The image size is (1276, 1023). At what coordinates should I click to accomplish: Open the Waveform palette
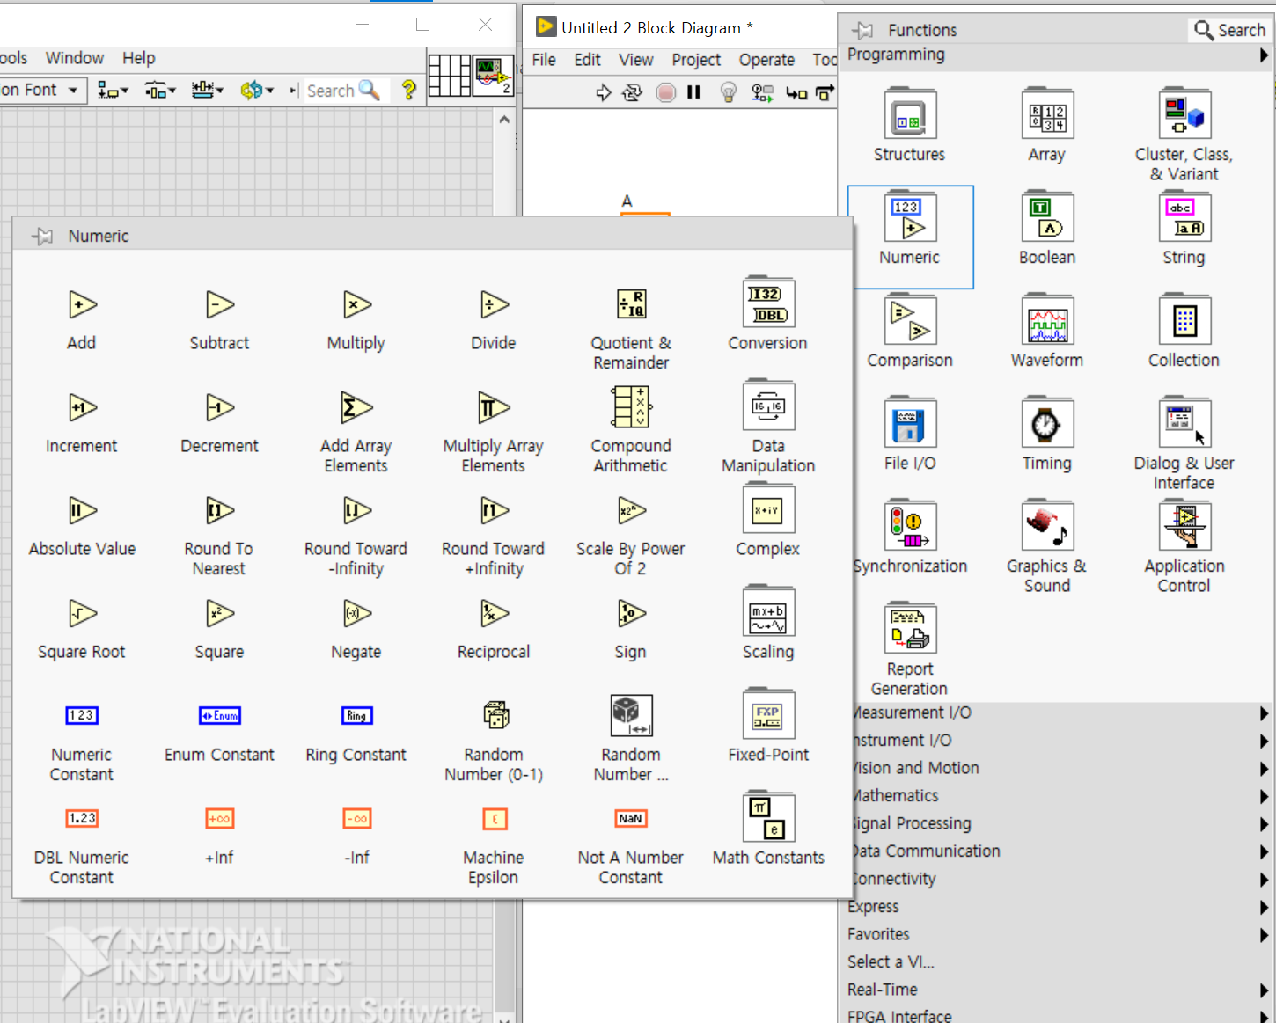pyautogui.click(x=1047, y=320)
